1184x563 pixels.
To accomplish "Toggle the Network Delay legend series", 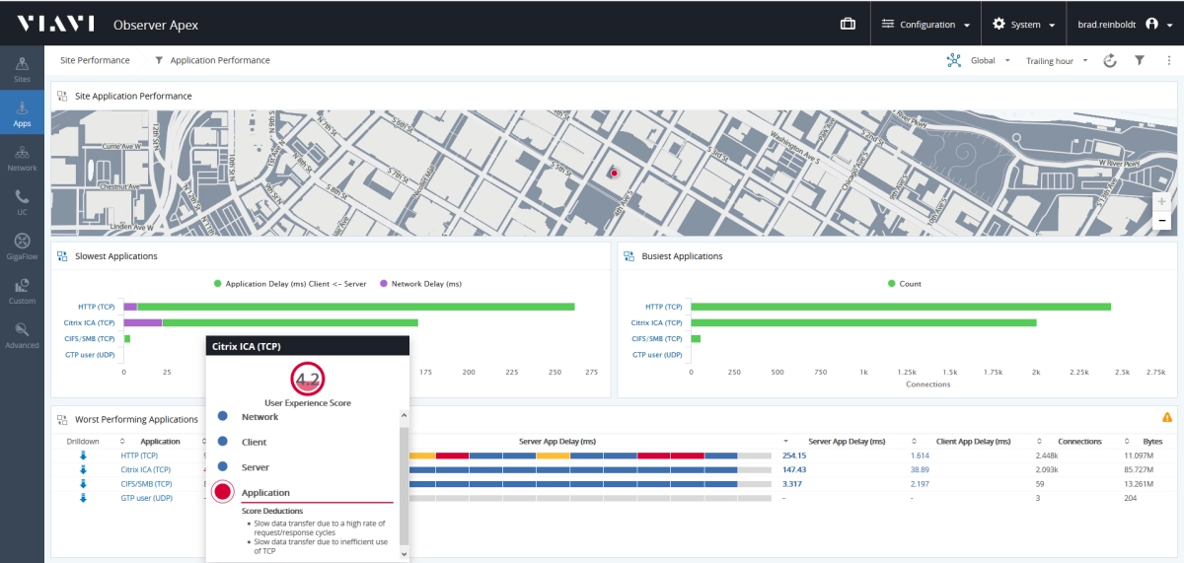I will point(420,284).
